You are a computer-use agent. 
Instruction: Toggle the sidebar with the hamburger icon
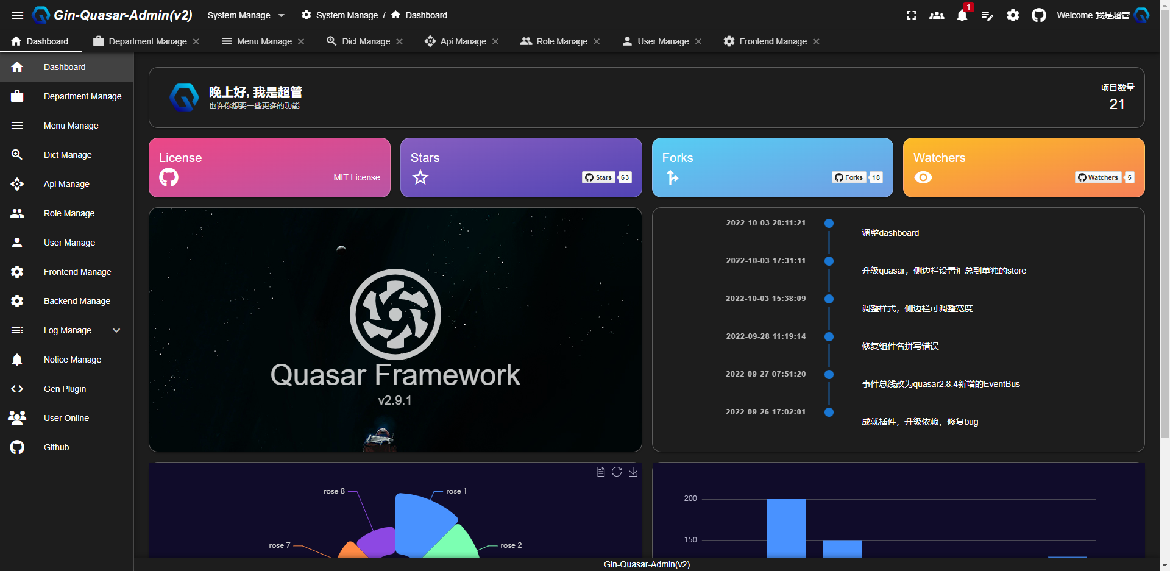(x=17, y=15)
